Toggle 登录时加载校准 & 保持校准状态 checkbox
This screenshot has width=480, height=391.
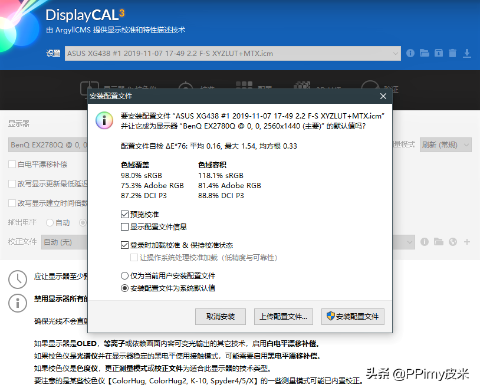coord(124,245)
